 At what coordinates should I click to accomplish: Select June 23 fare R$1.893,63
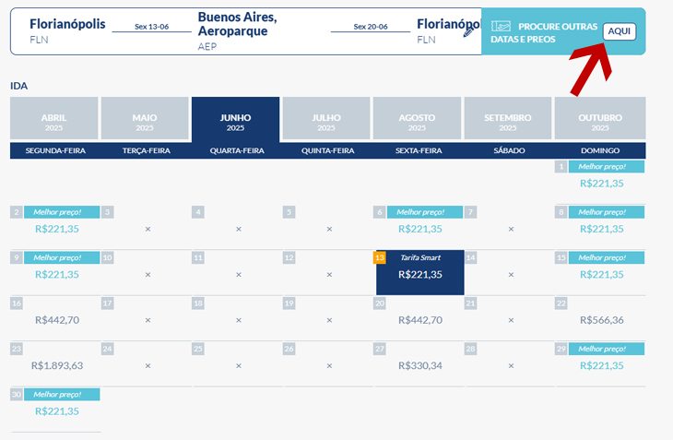[x=57, y=365]
